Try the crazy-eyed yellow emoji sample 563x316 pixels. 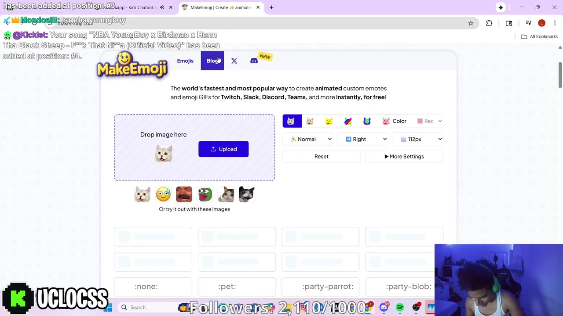point(163,194)
